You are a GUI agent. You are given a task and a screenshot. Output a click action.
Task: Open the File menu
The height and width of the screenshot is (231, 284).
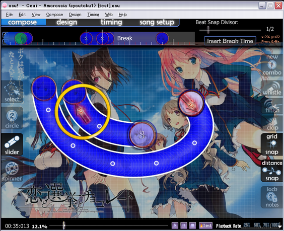(9, 15)
